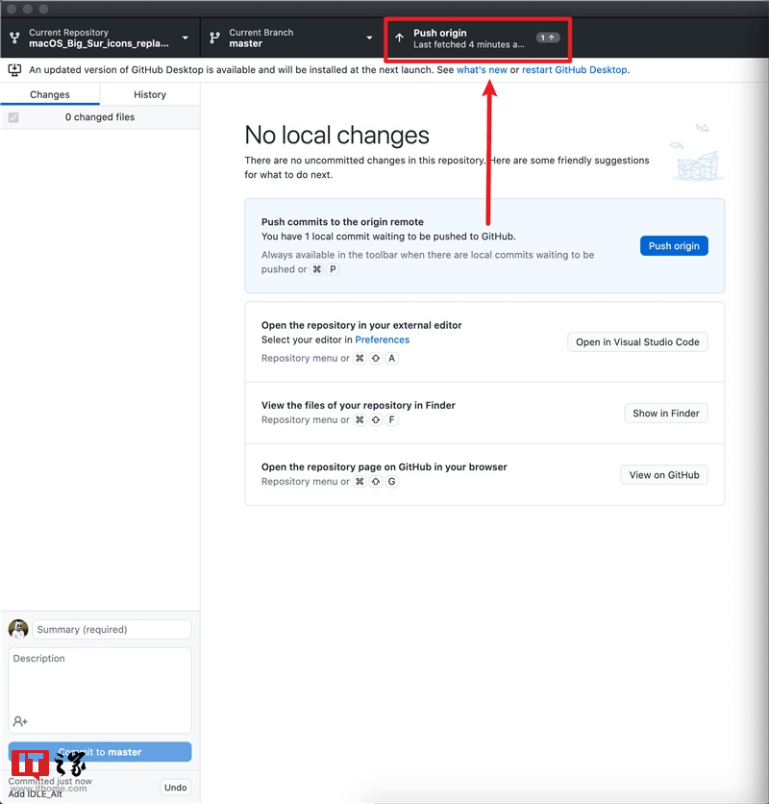The image size is (769, 804).
Task: Click the View on GitHub button
Action: point(664,475)
